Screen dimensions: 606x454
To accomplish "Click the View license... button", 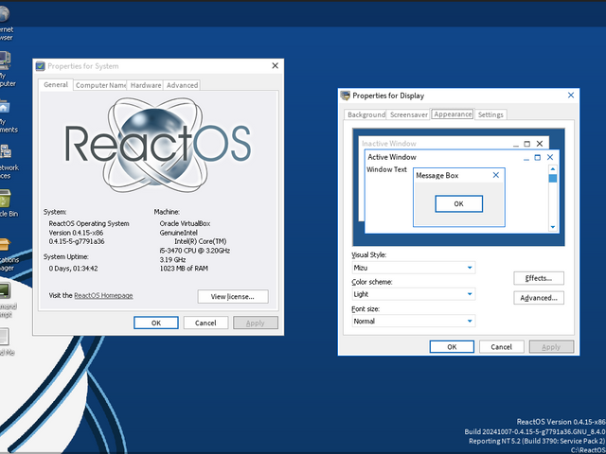I will coord(233,296).
